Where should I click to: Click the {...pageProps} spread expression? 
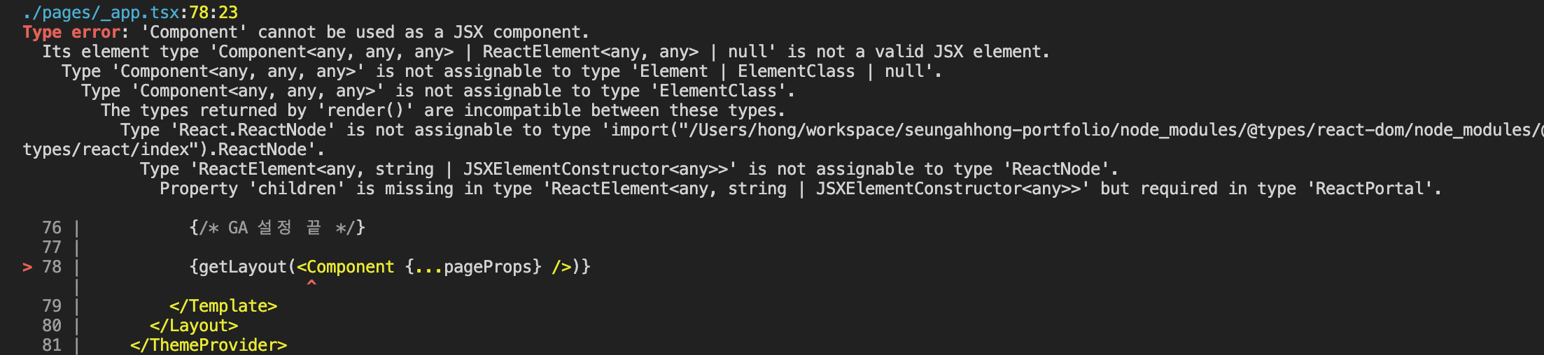click(474, 267)
